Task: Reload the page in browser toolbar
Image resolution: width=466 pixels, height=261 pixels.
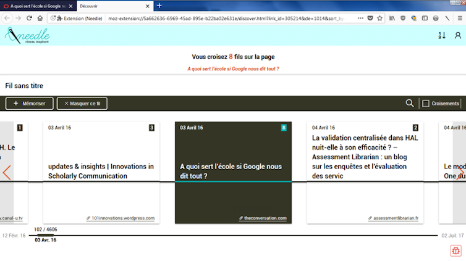Action: coord(29,18)
